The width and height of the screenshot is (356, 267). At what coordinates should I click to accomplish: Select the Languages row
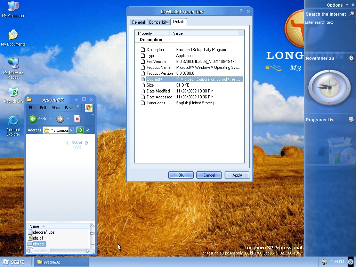click(x=192, y=103)
